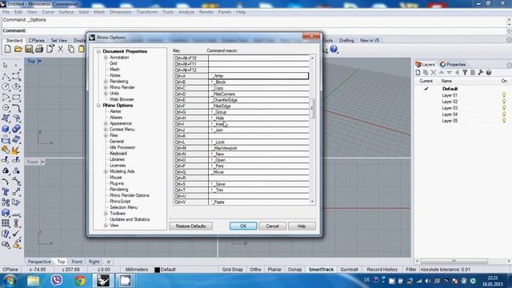Image resolution: width=512 pixels, height=288 pixels.
Task: Click the Default layer color swatch in status bar
Action: [x=157, y=270]
